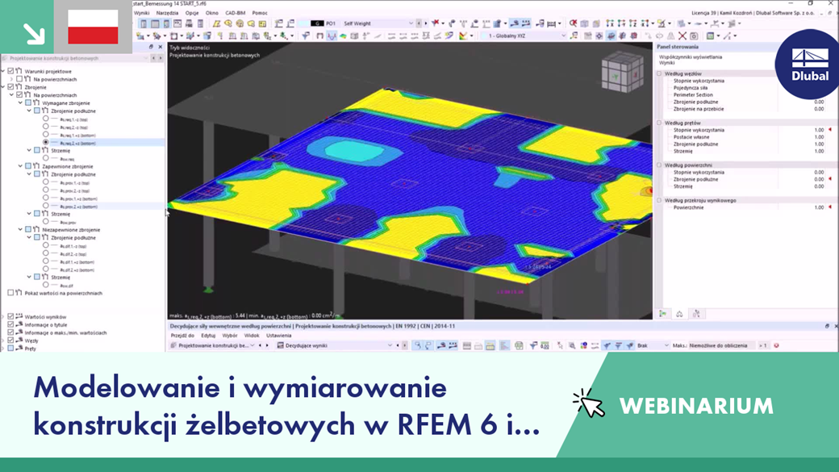Open the CAD-BIM menu
This screenshot has width=839, height=472.
pyautogui.click(x=236, y=13)
